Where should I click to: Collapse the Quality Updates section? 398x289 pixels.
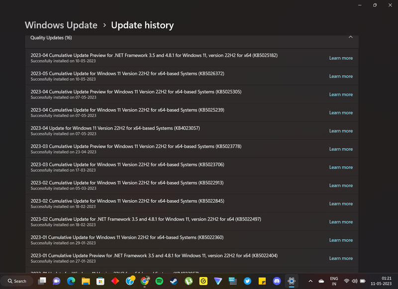(x=351, y=37)
